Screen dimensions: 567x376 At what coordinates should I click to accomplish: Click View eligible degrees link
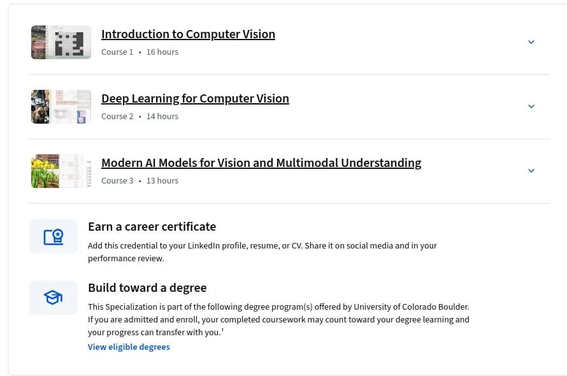click(129, 347)
